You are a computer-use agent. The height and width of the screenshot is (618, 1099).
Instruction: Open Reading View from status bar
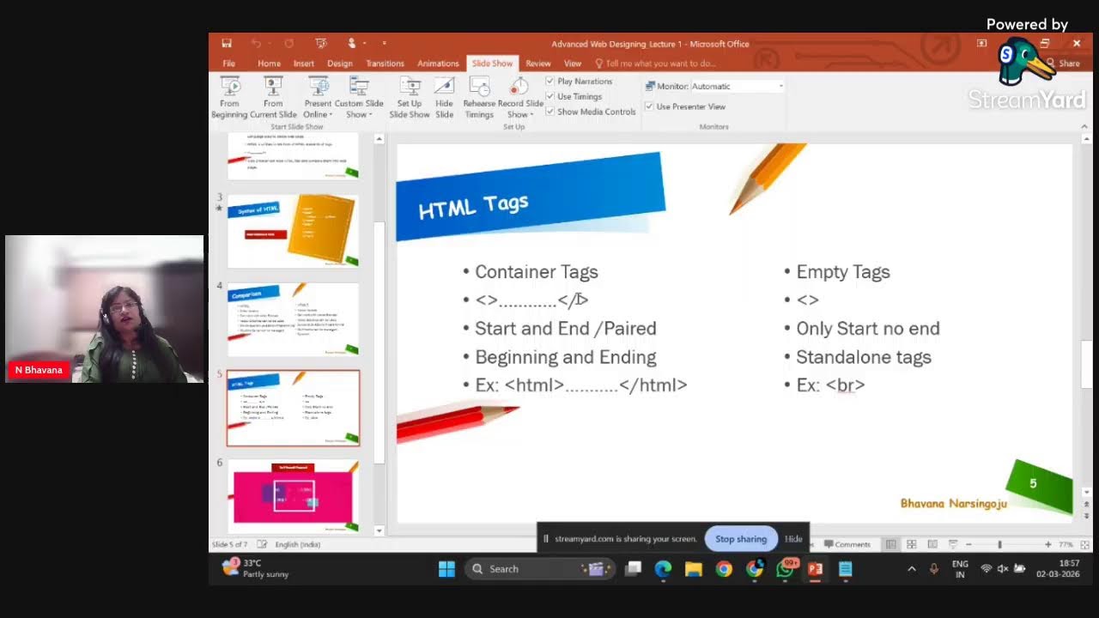pos(932,544)
